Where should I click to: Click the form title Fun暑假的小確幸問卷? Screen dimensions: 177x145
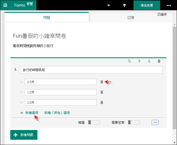[x=40, y=36]
